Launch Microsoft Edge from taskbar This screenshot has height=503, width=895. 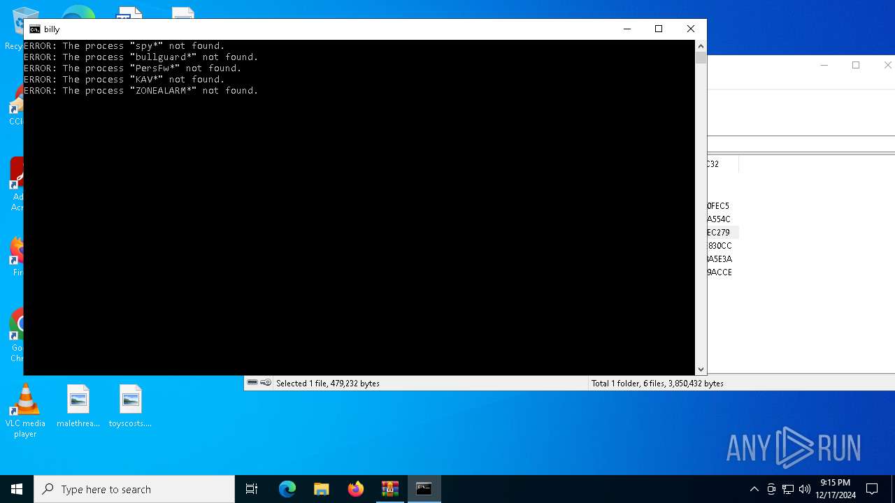(x=287, y=489)
